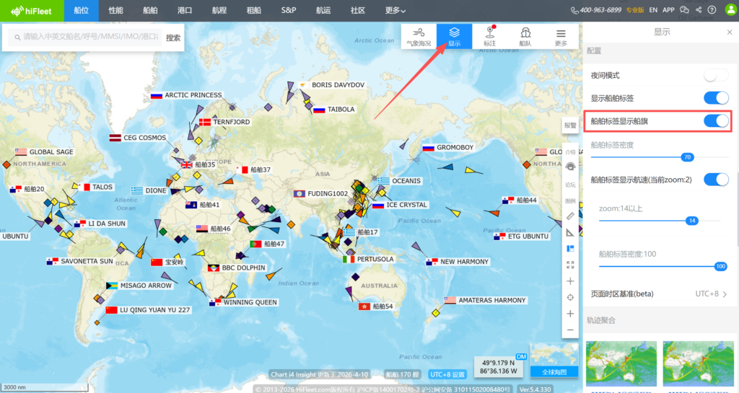Screen dimensions: 739x393
Task: Open the 航程 menu item
Action: click(219, 11)
